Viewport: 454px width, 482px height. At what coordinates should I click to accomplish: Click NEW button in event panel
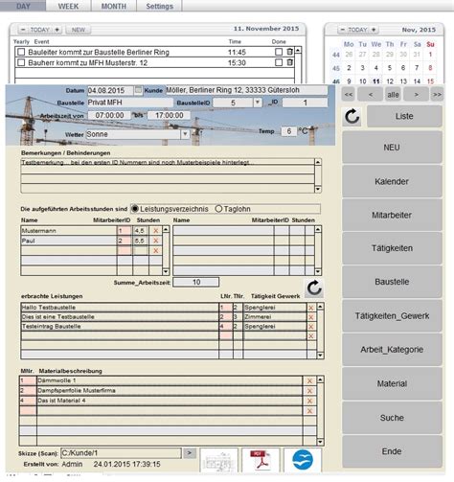[79, 30]
